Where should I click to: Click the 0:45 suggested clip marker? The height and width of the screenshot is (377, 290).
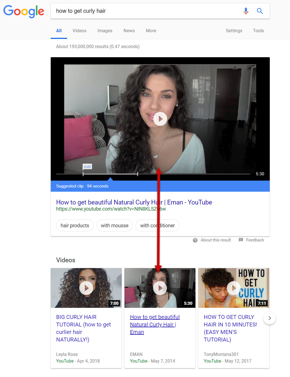(x=87, y=167)
